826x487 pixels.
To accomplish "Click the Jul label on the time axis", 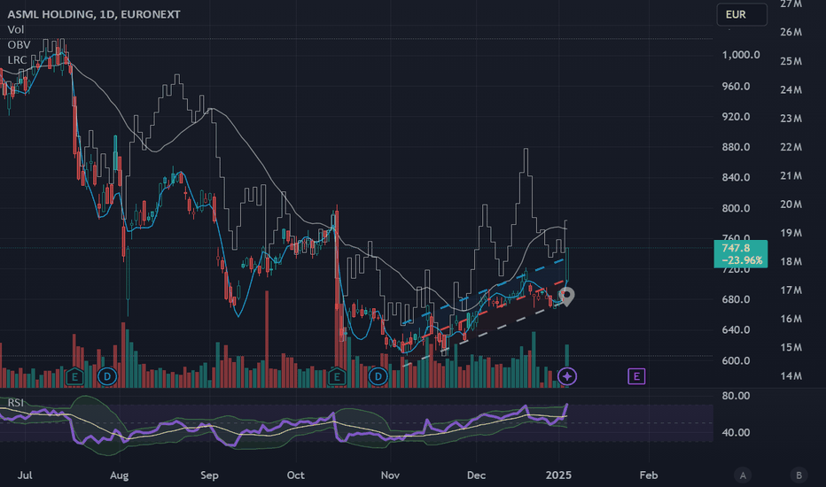I will tap(25, 475).
